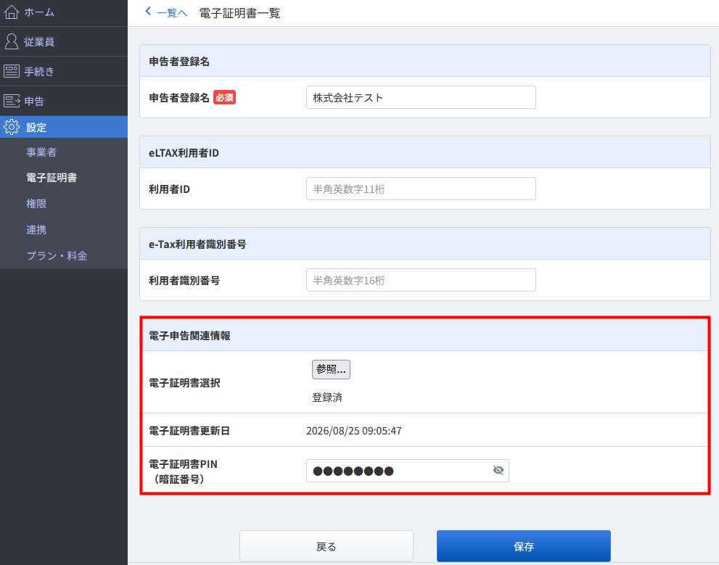Click the 参照... file browse button
This screenshot has height=565, width=719.
tap(331, 369)
